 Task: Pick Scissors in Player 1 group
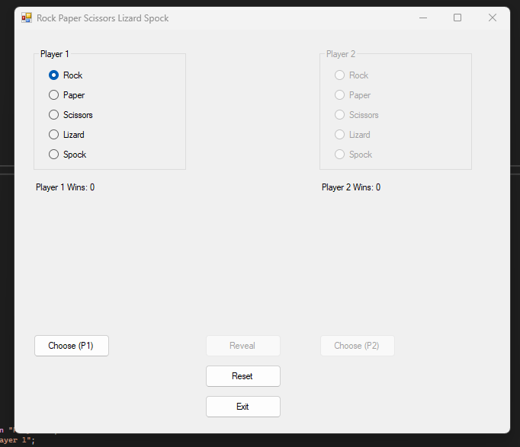54,115
